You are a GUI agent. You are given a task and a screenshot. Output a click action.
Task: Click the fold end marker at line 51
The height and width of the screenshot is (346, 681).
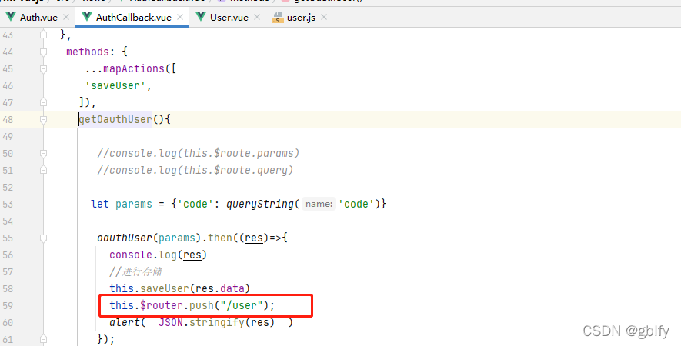(x=43, y=170)
